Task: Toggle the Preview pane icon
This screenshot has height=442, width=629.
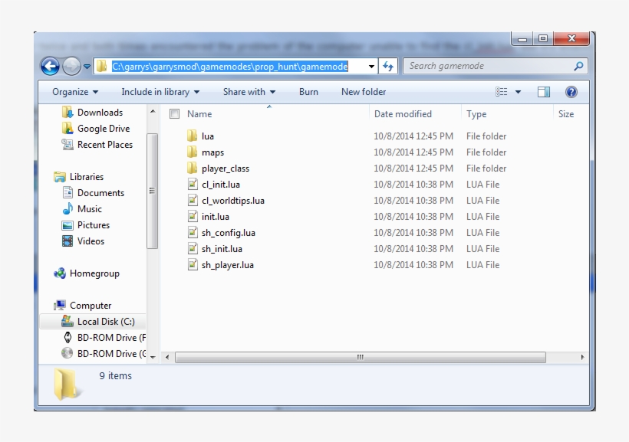Action: pyautogui.click(x=544, y=91)
